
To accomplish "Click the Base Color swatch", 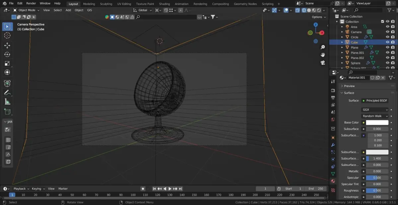I will tap(377, 123).
